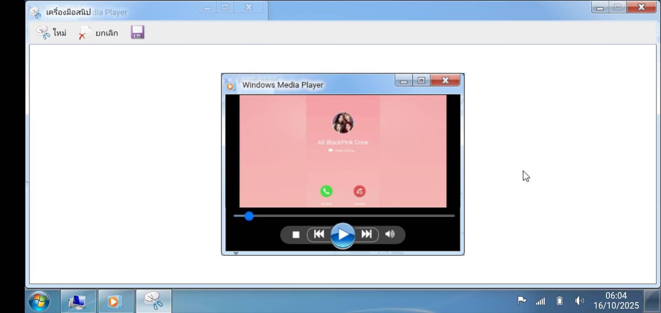Open the Windows Start menu orb
Image resolution: width=661 pixels, height=313 pixels.
tap(39, 301)
